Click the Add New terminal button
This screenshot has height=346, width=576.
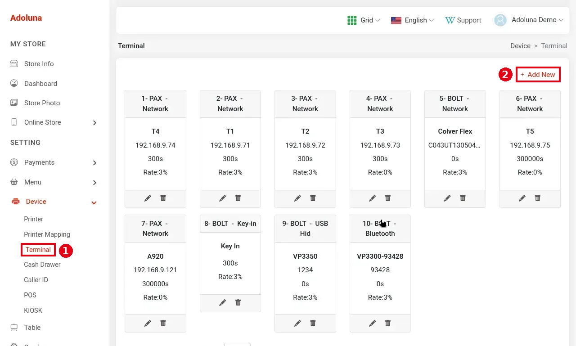tap(538, 75)
